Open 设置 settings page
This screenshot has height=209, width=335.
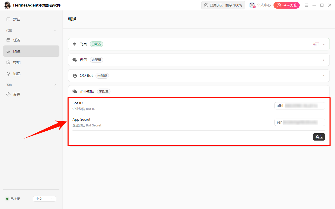pyautogui.click(x=31, y=94)
